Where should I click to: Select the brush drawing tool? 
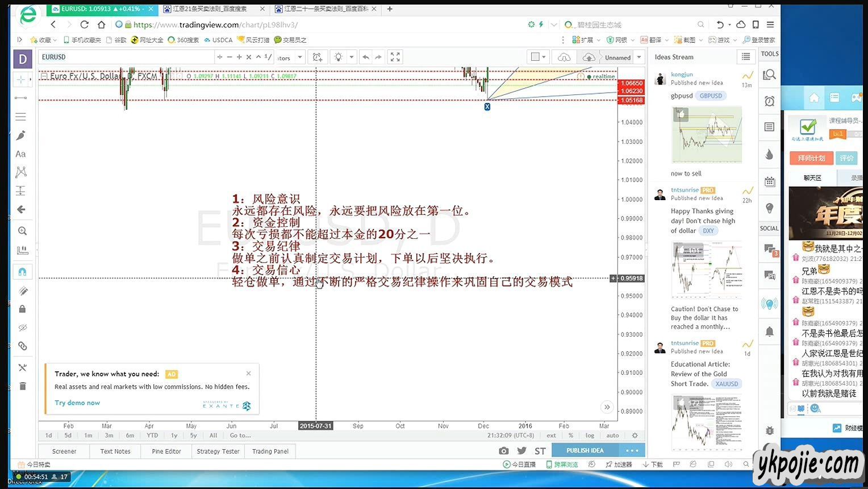21,135
